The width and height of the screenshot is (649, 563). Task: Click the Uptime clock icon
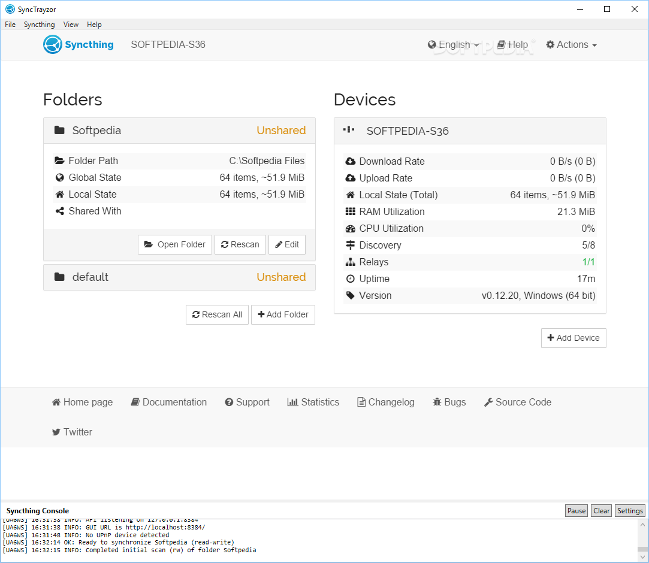coord(350,279)
